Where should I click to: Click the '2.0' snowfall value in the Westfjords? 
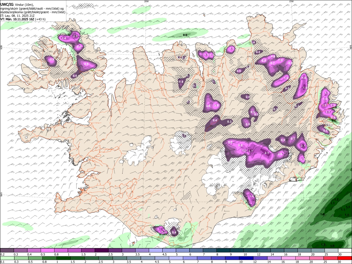tap(76, 36)
